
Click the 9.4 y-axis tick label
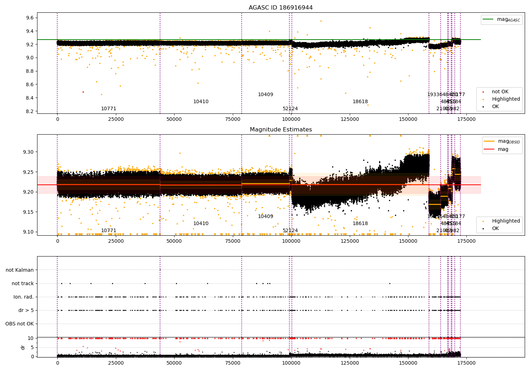click(30, 31)
